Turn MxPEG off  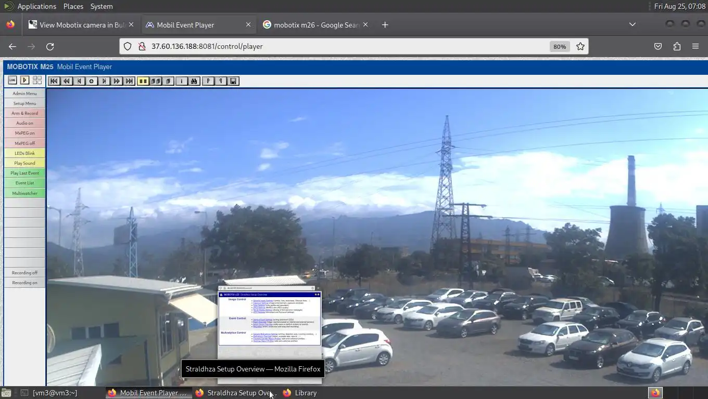pos(24,143)
